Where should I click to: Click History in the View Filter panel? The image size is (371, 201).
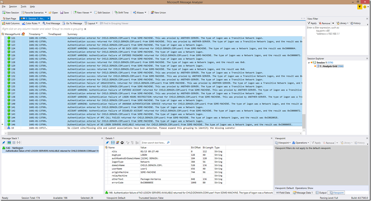tap(355, 23)
